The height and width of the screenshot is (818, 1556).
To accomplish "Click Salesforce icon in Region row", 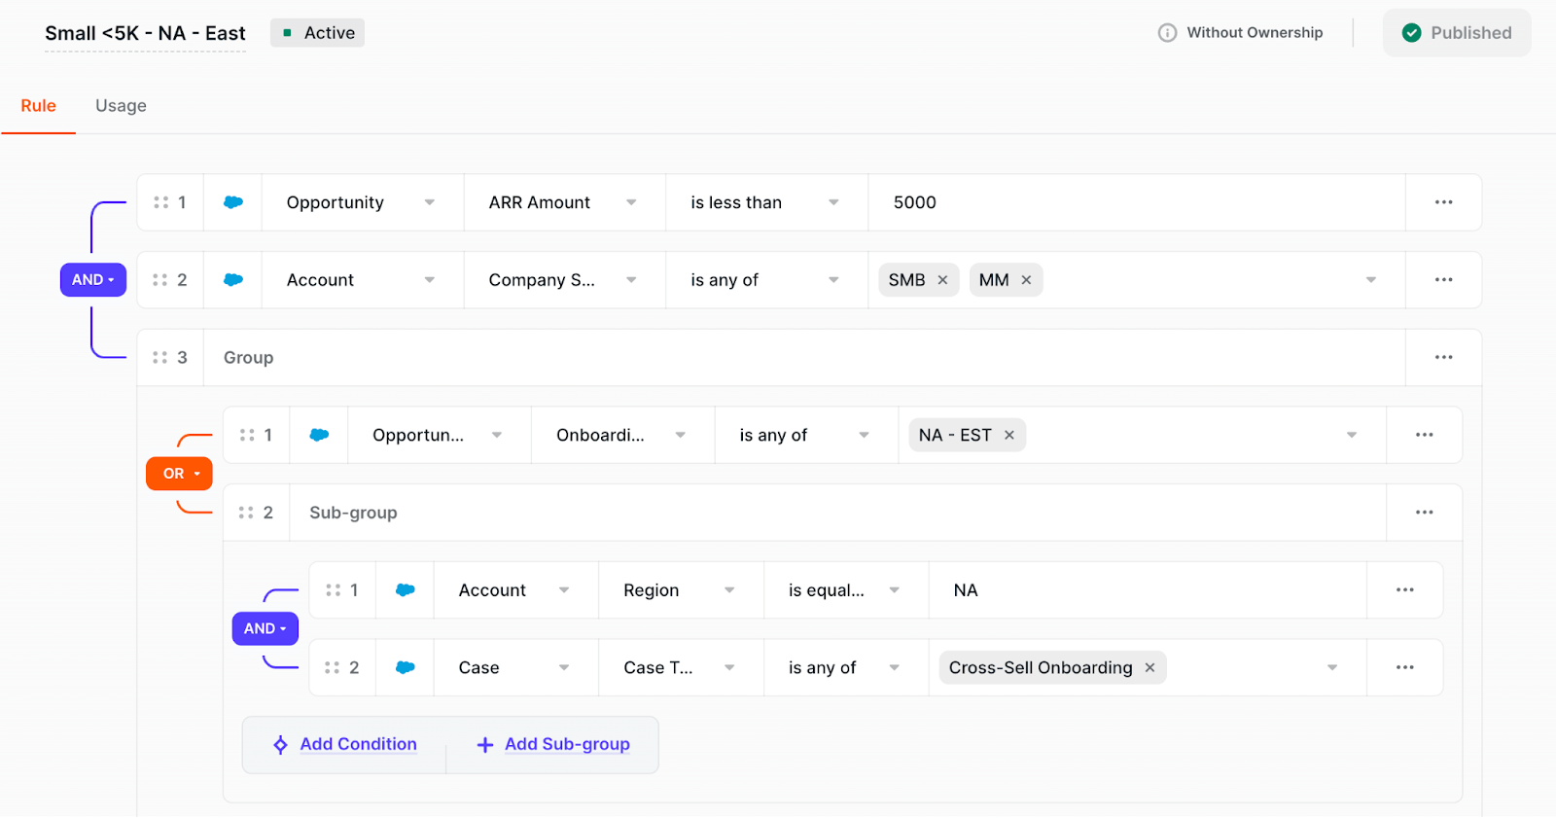I will tap(406, 590).
